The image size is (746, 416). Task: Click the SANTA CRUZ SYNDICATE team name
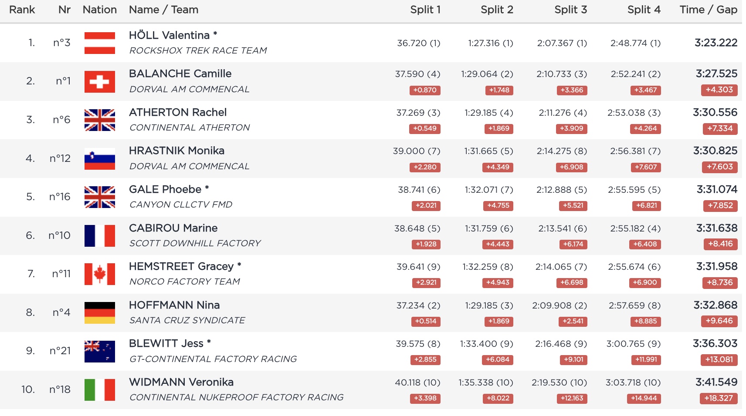click(x=187, y=320)
